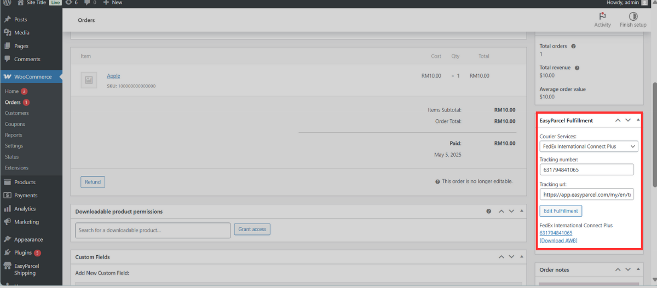Open Coupons submenu

click(15, 124)
